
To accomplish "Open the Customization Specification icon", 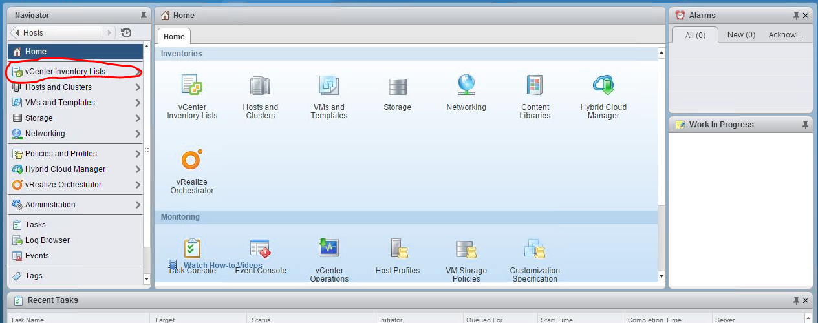I will [535, 248].
